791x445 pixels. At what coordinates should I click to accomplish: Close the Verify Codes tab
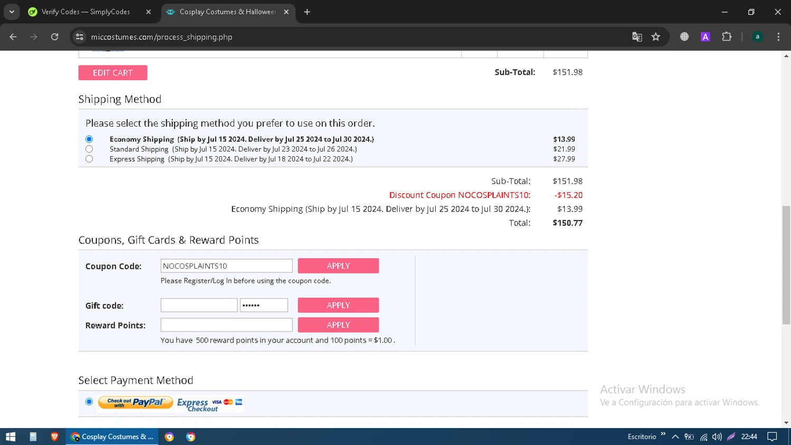[x=149, y=12]
